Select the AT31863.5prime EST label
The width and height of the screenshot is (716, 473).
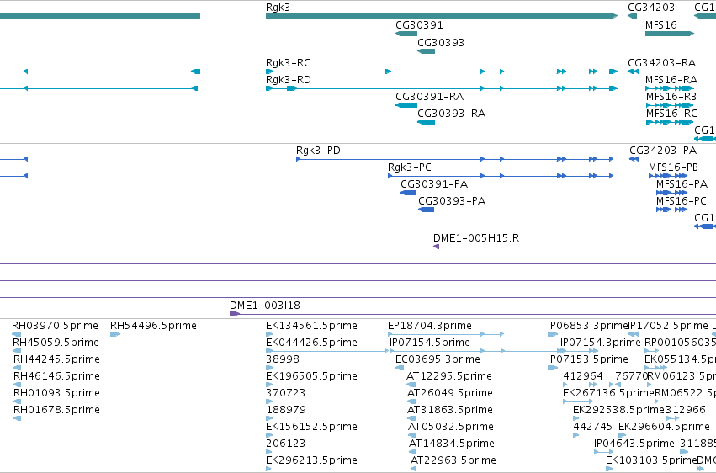pyautogui.click(x=450, y=411)
